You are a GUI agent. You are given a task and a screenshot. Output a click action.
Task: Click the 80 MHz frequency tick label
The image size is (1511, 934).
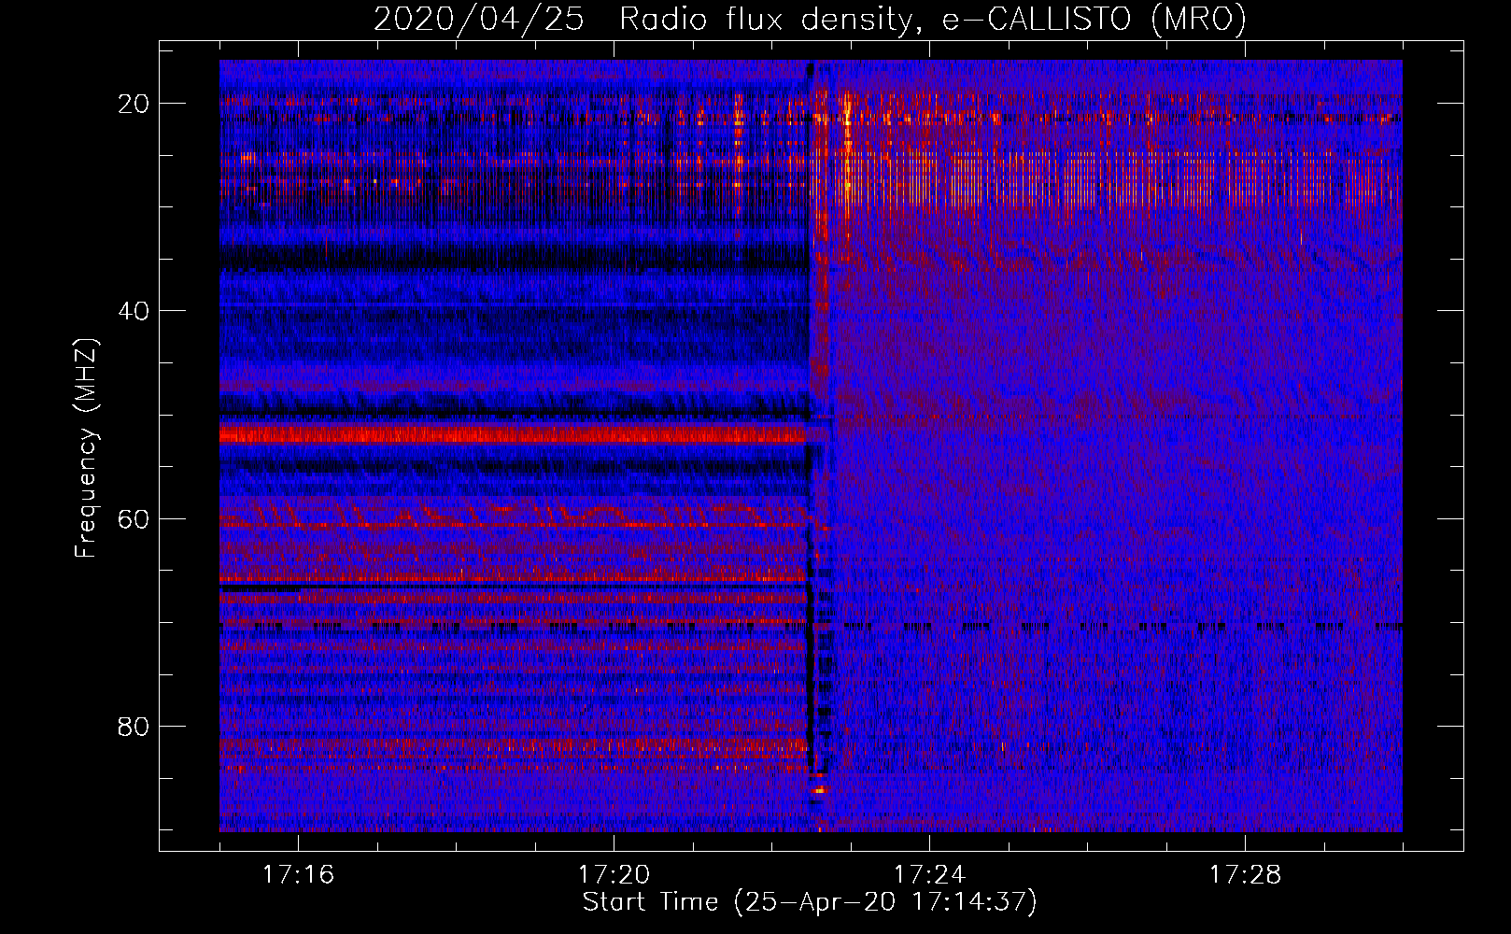point(134,727)
